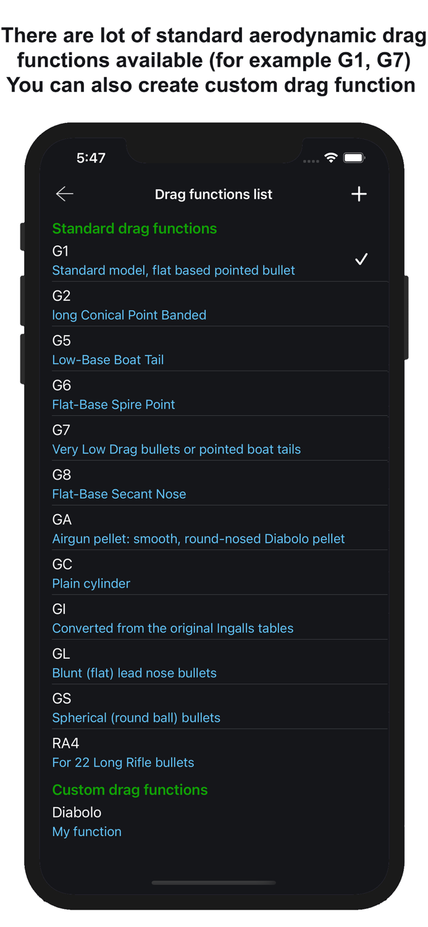Tap the plus icon to add drag function
This screenshot has height=927, width=428.
(x=359, y=193)
